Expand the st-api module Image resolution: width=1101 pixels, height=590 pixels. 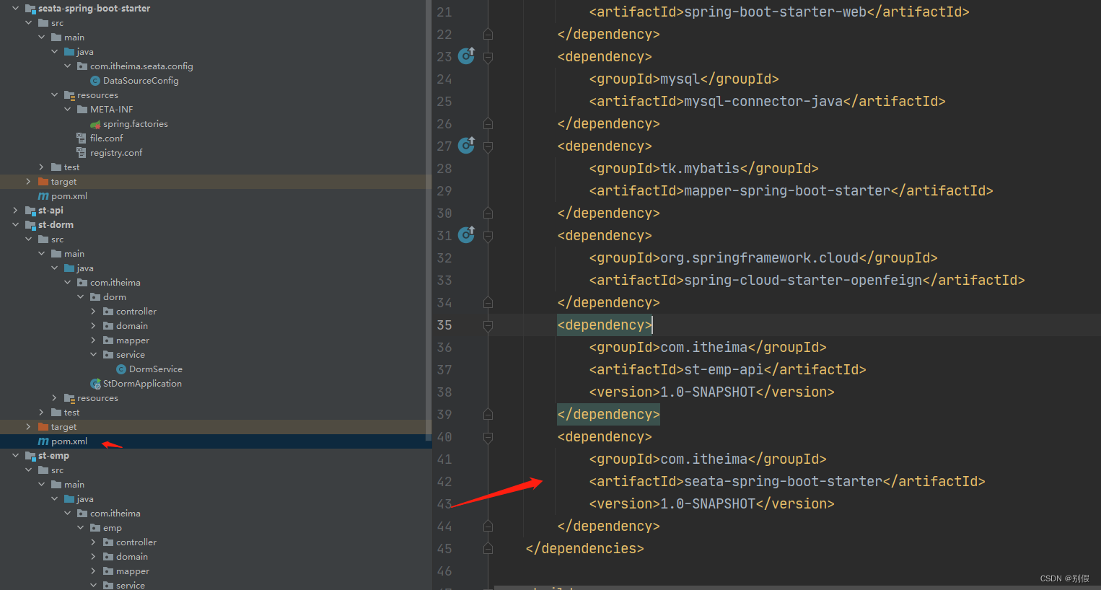[x=16, y=211]
